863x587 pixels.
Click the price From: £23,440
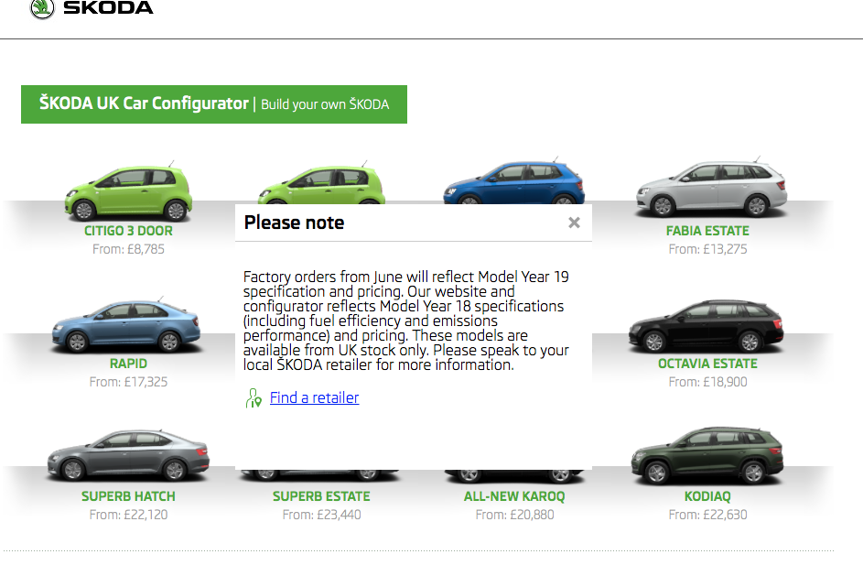[x=321, y=515]
